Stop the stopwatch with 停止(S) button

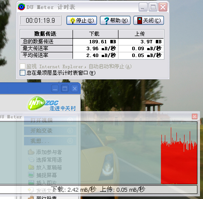tap(82, 21)
